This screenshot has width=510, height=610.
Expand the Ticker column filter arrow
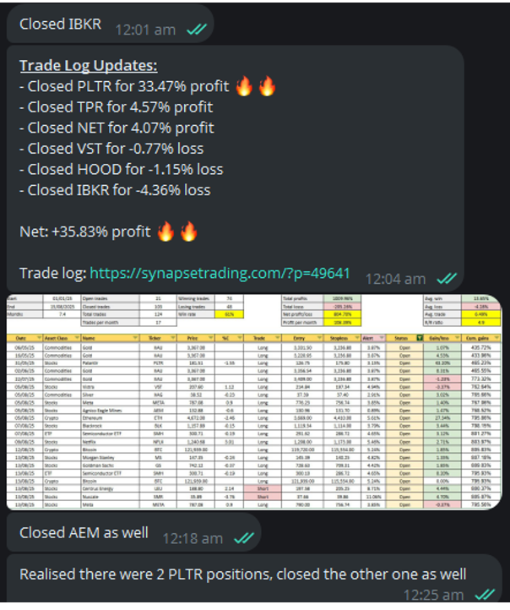(x=173, y=338)
